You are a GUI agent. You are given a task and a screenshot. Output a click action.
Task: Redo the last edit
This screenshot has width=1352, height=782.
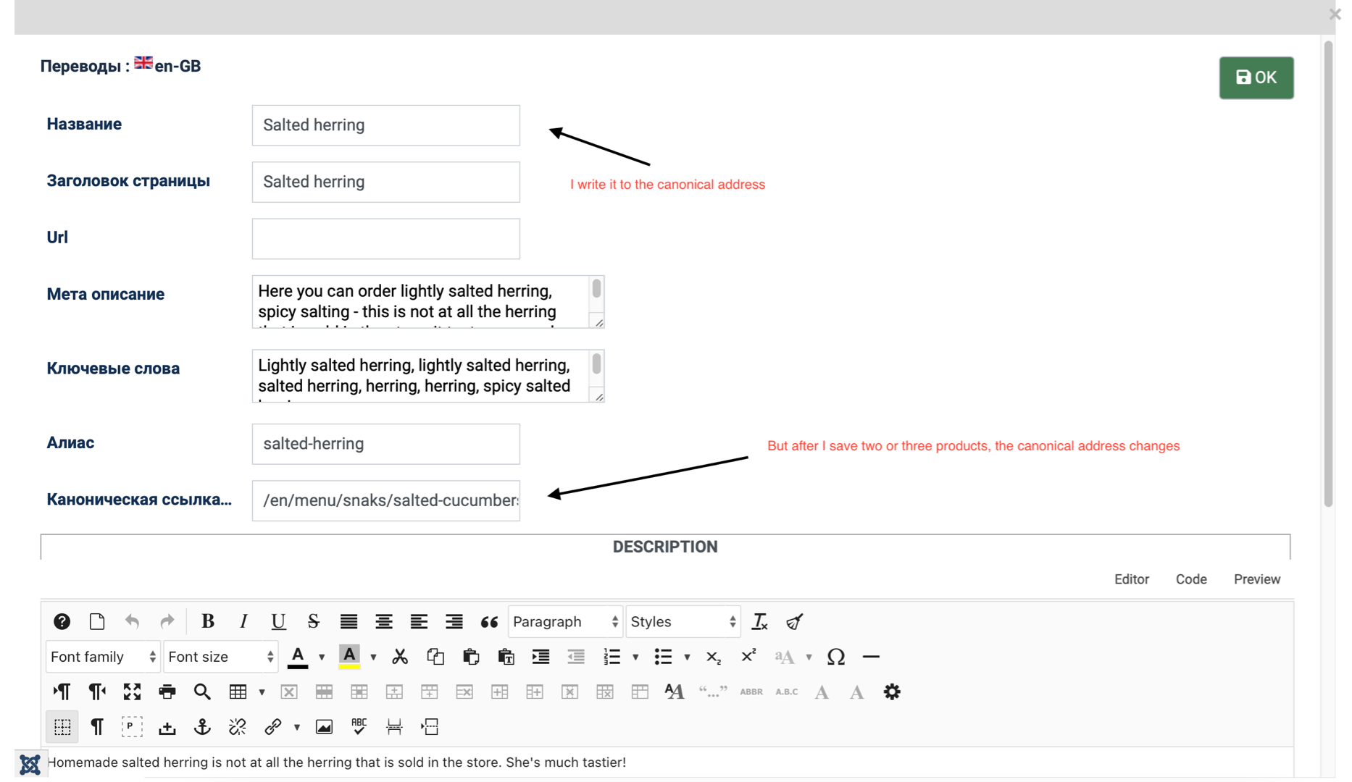point(167,621)
